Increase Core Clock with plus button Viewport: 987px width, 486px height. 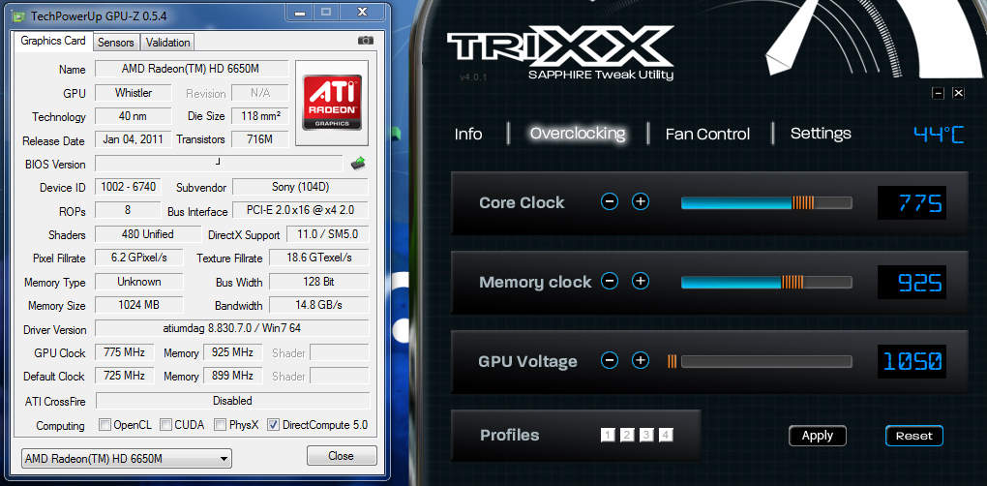[641, 201]
